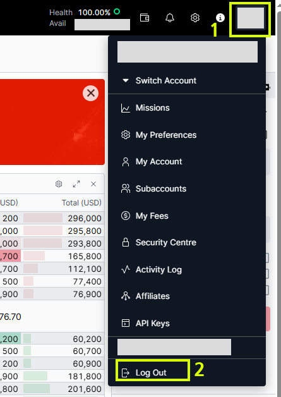Click the info circle icon
The height and width of the screenshot is (397, 281).
(220, 18)
